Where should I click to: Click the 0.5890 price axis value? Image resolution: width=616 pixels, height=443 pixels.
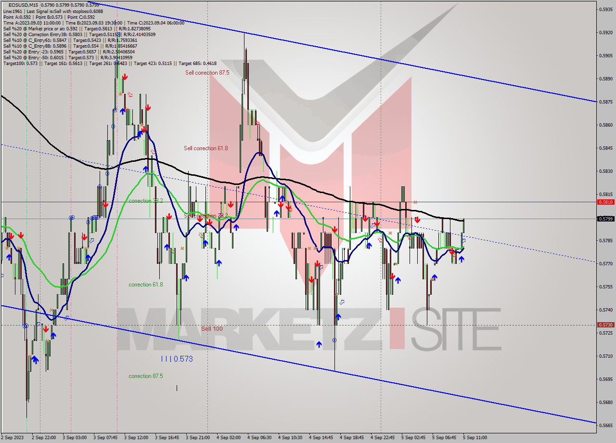click(605, 78)
